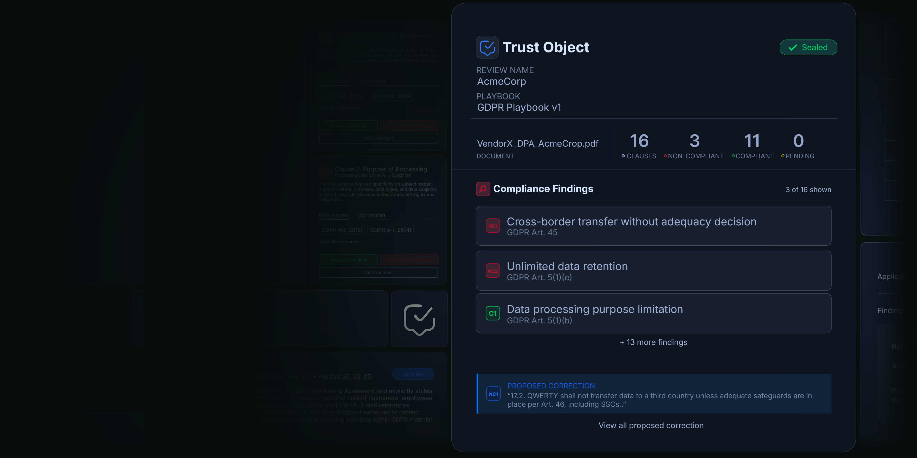Image resolution: width=917 pixels, height=458 pixels.
Task: Open 'View all proposed correction' link
Action: pos(651,425)
